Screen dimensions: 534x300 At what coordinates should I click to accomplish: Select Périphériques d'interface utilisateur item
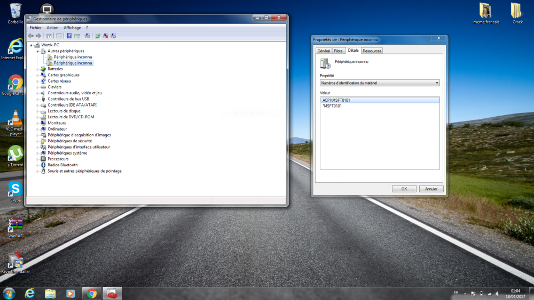click(78, 147)
